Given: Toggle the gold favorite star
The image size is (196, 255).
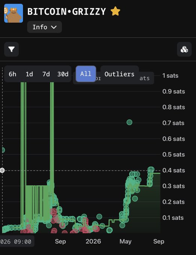Looking at the screenshot, I should tap(115, 11).
